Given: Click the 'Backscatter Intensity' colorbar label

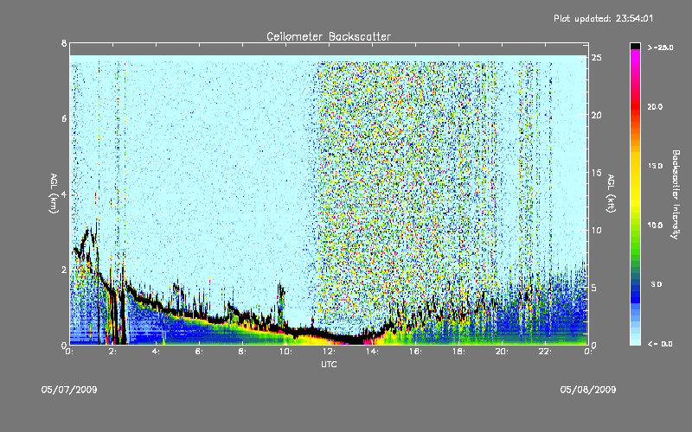Looking at the screenshot, I should (x=676, y=194).
